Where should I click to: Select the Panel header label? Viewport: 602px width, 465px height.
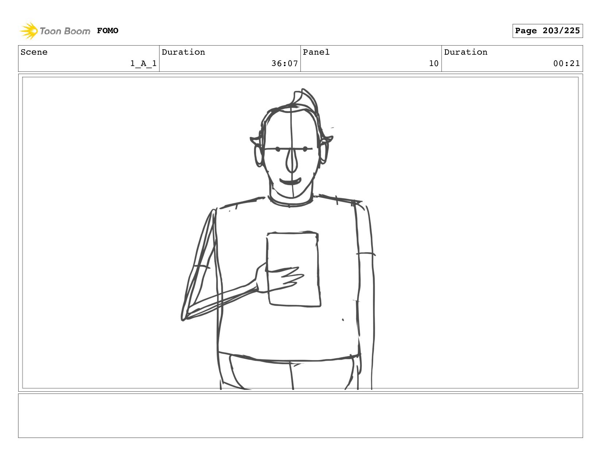point(316,52)
